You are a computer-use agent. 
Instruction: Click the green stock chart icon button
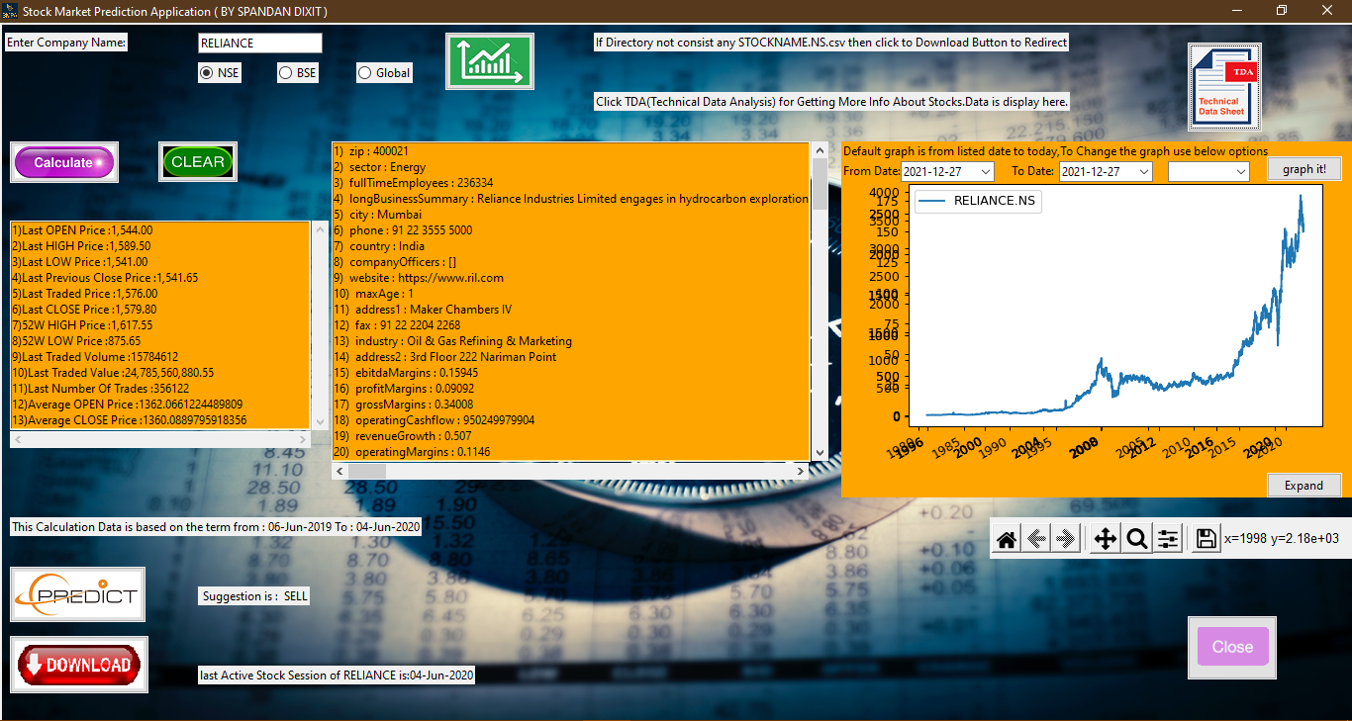click(490, 61)
